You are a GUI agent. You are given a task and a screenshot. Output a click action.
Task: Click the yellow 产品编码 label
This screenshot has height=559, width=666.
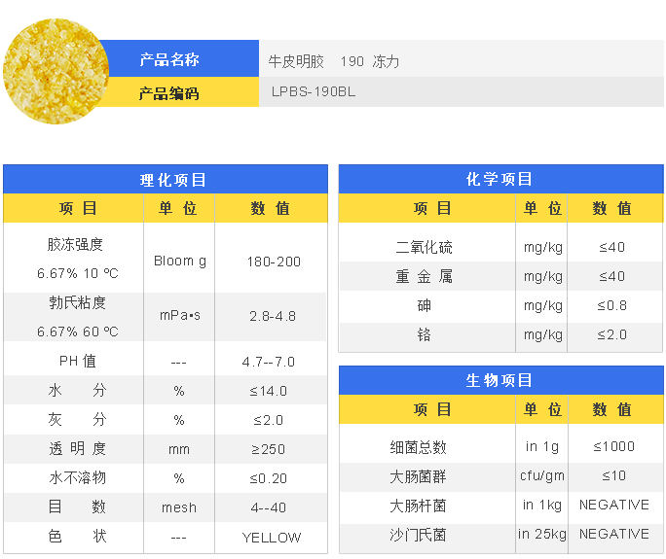point(168,93)
